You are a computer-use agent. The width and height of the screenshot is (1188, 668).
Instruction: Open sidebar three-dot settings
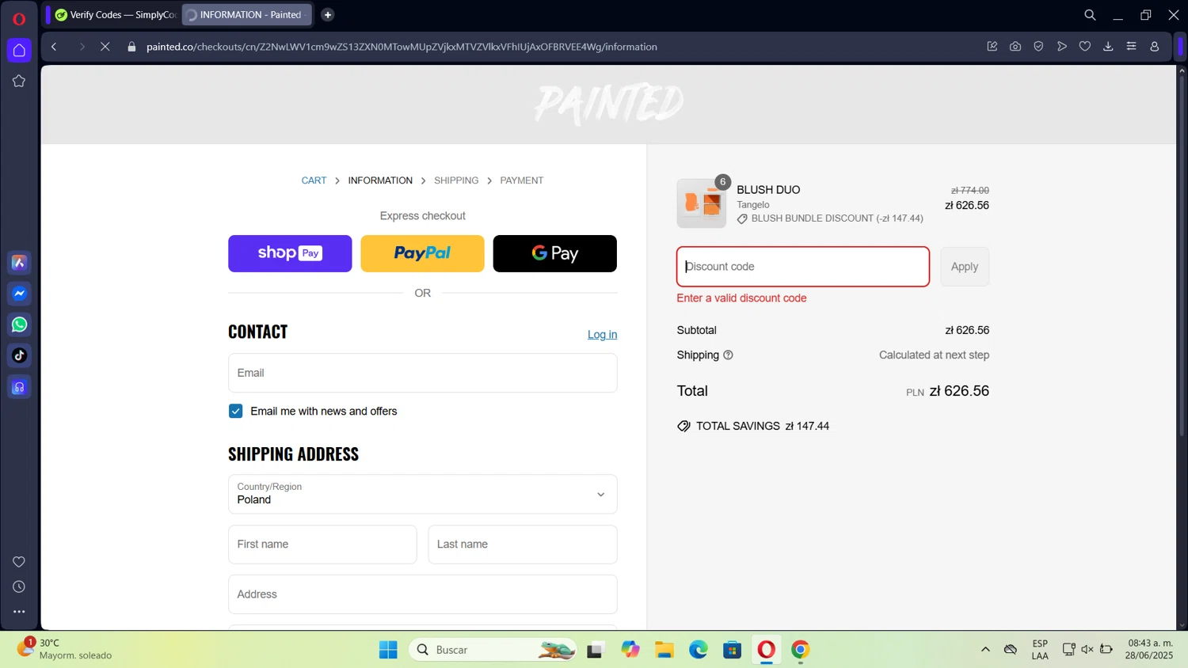point(19,612)
